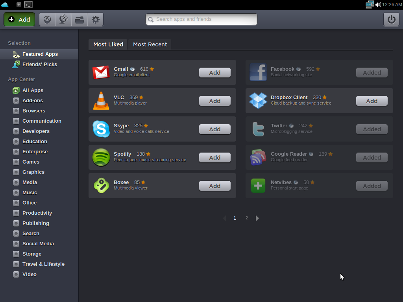Click the Boxee app icon
This screenshot has height=302, width=403.
point(101,186)
